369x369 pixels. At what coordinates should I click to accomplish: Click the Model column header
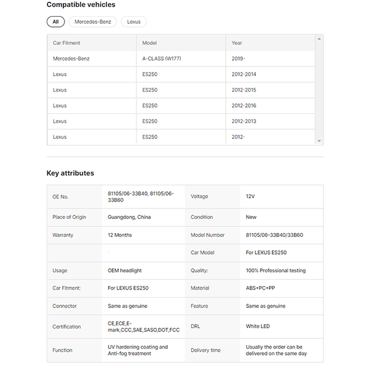(149, 43)
